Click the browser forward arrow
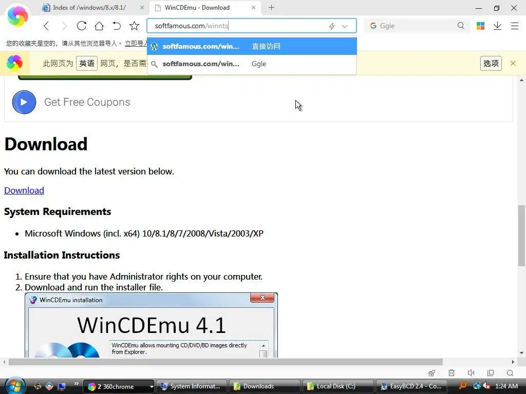Viewport: 526px width, 394px height. (64, 26)
